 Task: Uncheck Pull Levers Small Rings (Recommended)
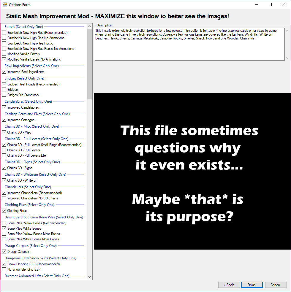(4, 145)
